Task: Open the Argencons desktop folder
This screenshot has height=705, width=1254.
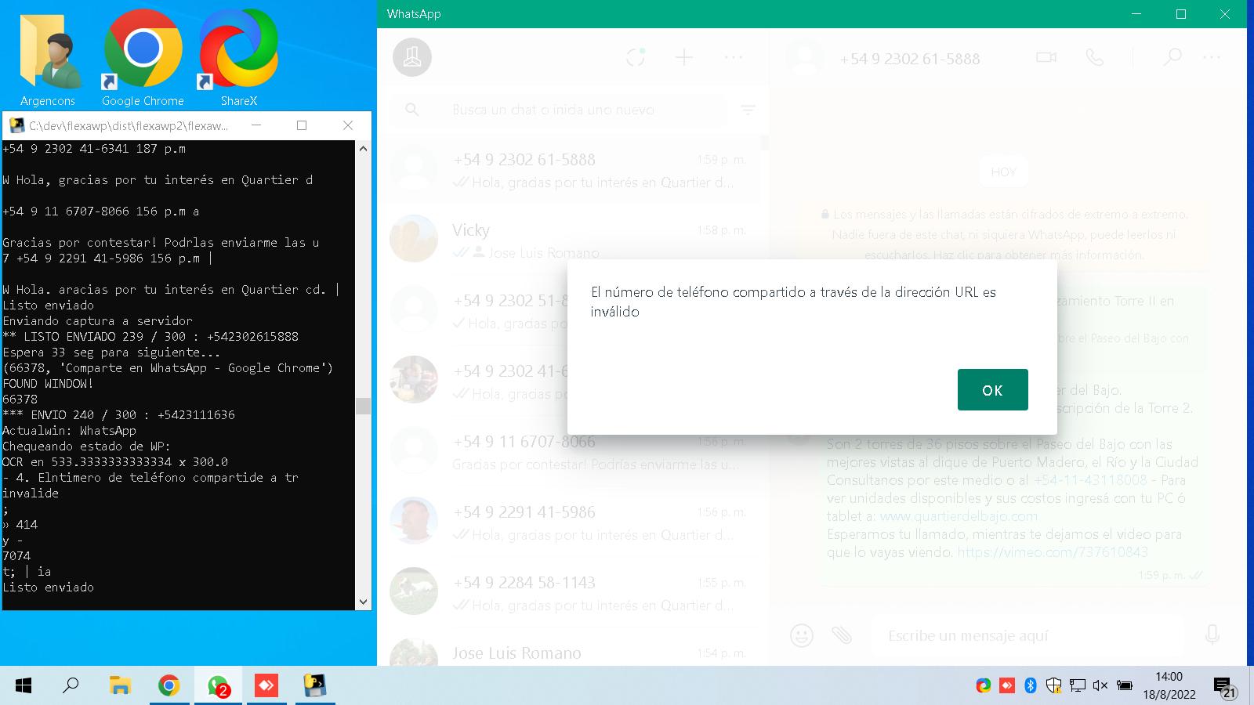Action: (48, 58)
